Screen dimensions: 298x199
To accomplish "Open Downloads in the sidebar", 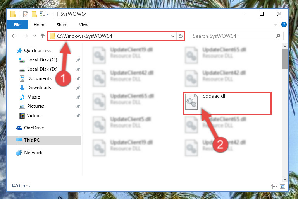I will point(39,88).
